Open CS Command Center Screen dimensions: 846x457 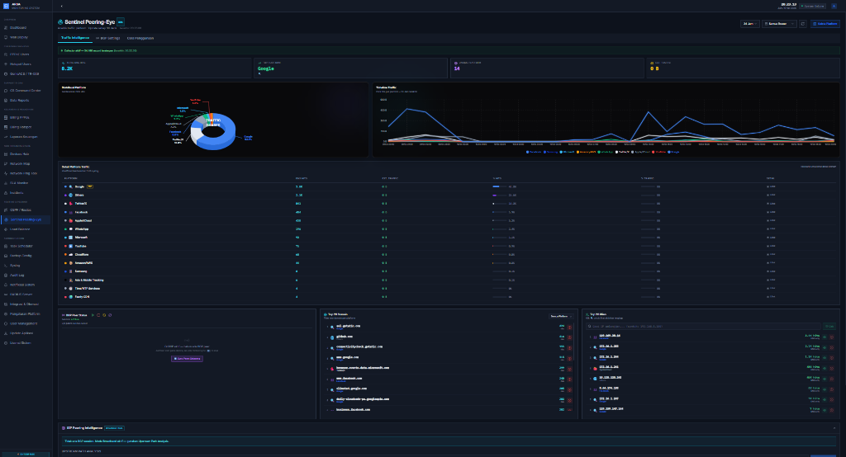tap(26, 91)
